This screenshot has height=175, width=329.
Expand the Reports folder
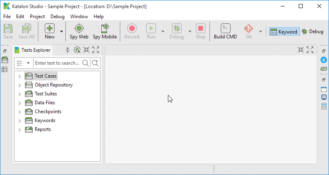tap(19, 130)
